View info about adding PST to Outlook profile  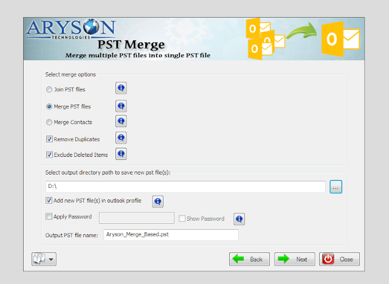click(157, 201)
